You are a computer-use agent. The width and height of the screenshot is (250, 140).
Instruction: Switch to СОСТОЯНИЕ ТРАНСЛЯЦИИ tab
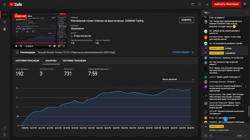pyautogui.click(x=74, y=61)
